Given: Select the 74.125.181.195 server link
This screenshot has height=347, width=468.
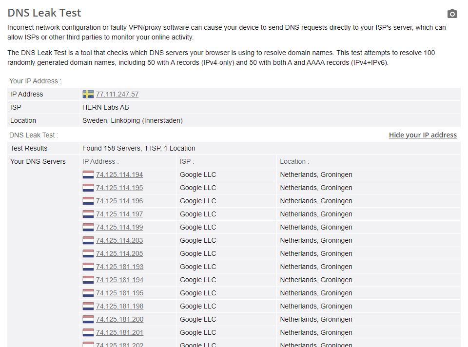Looking at the screenshot, I should [120, 293].
